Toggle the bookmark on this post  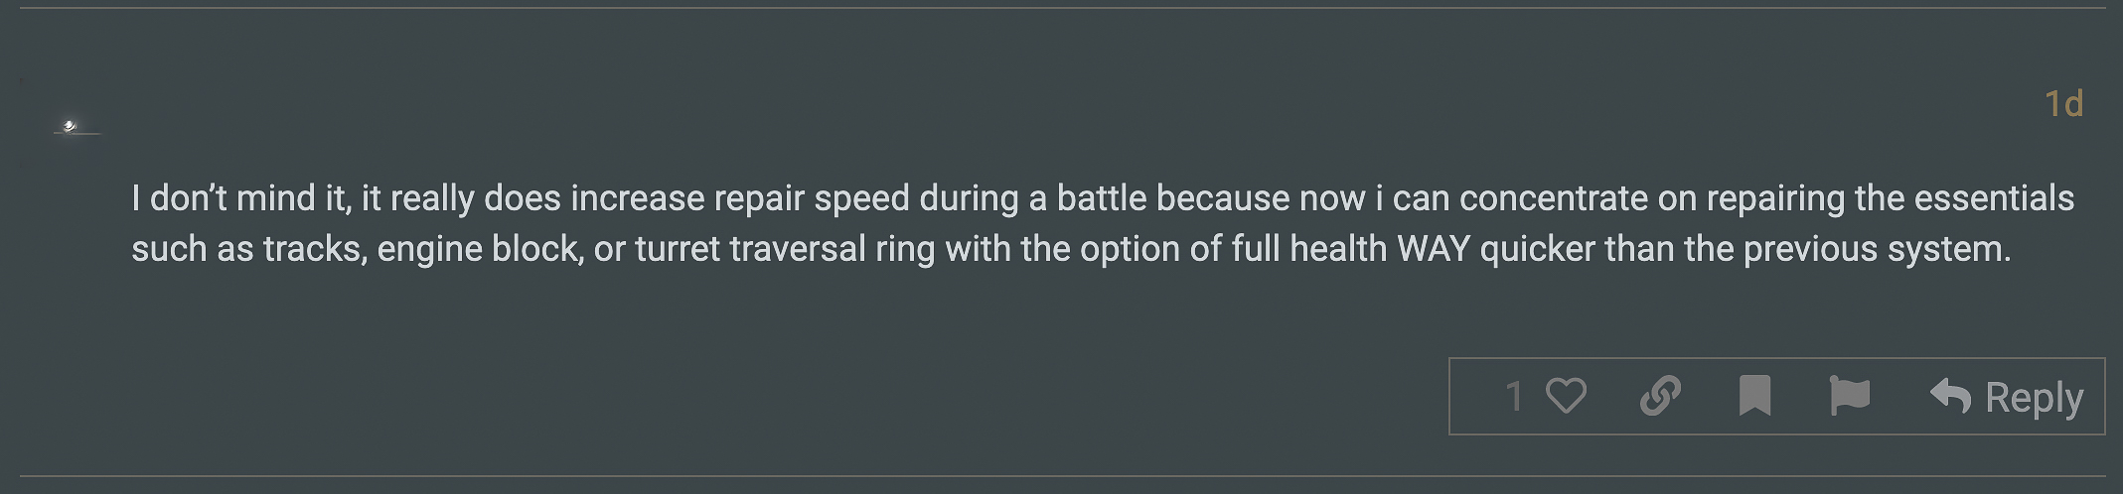click(x=1754, y=397)
